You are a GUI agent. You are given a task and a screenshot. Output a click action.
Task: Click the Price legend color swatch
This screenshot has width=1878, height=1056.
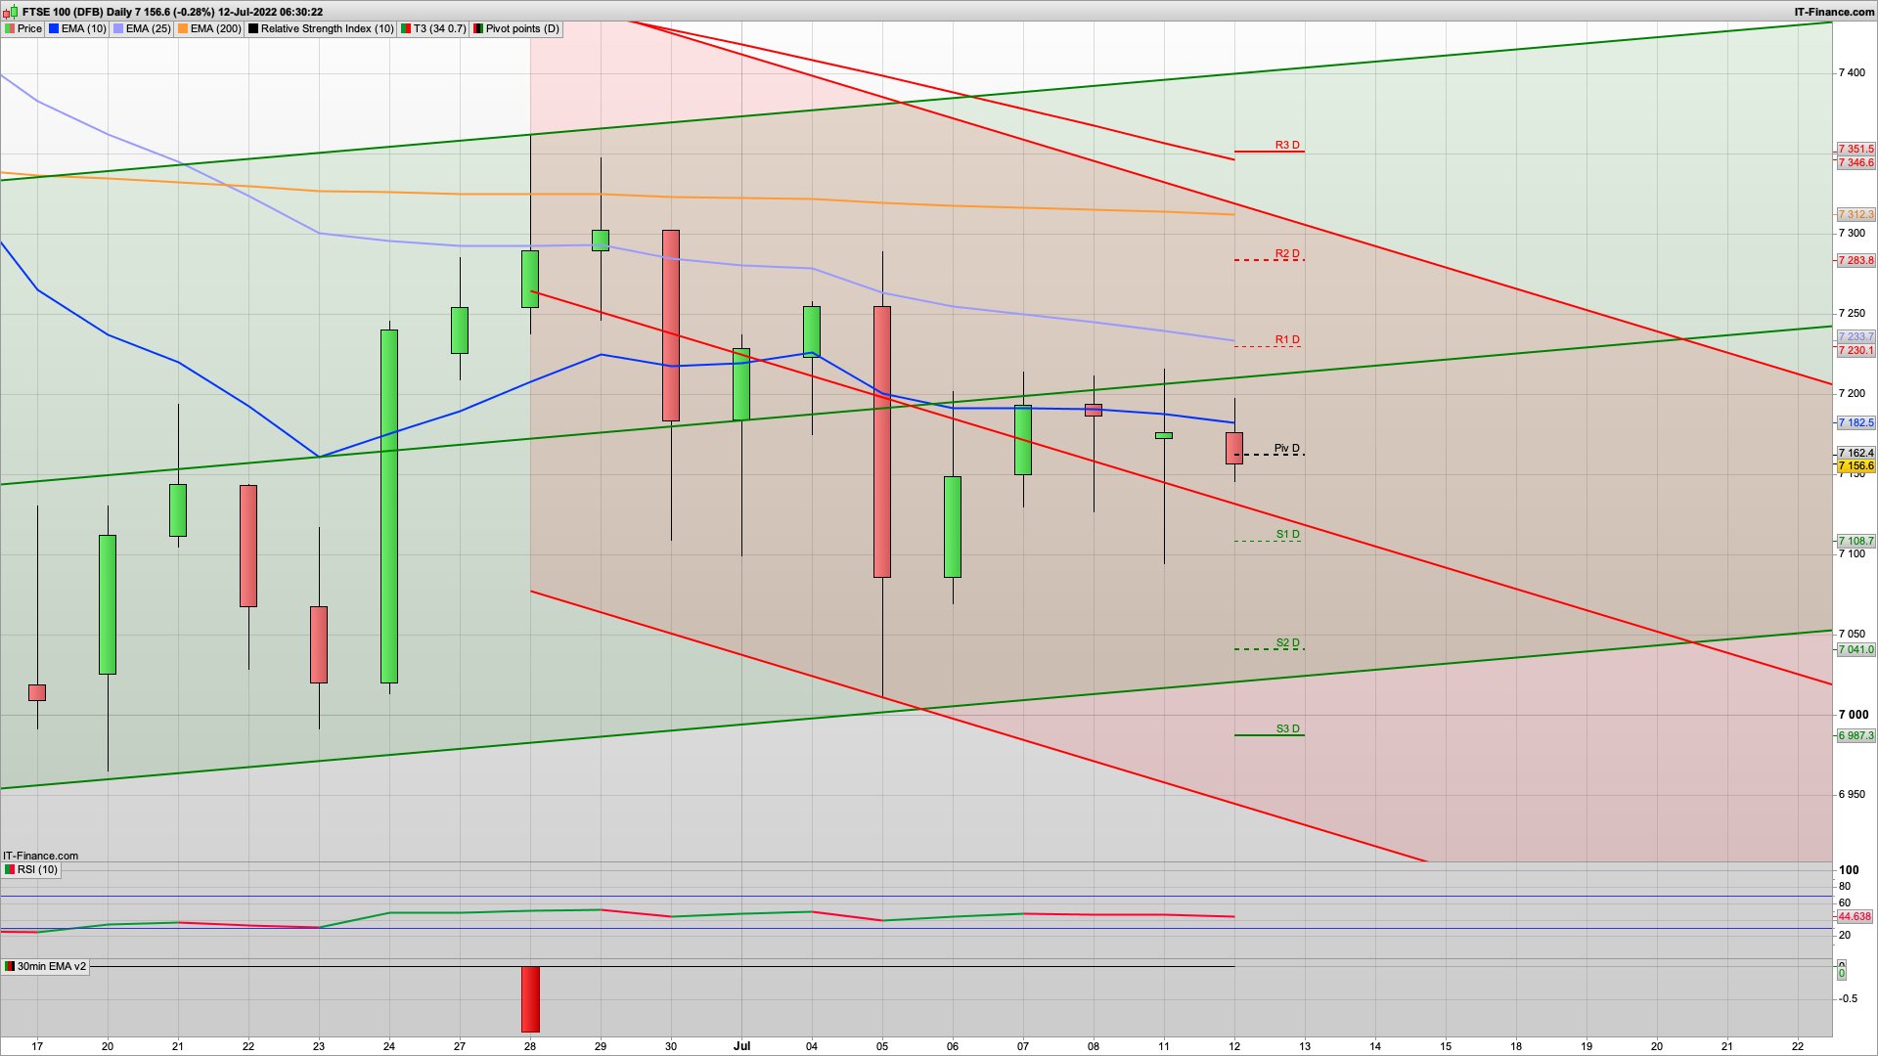(10, 28)
